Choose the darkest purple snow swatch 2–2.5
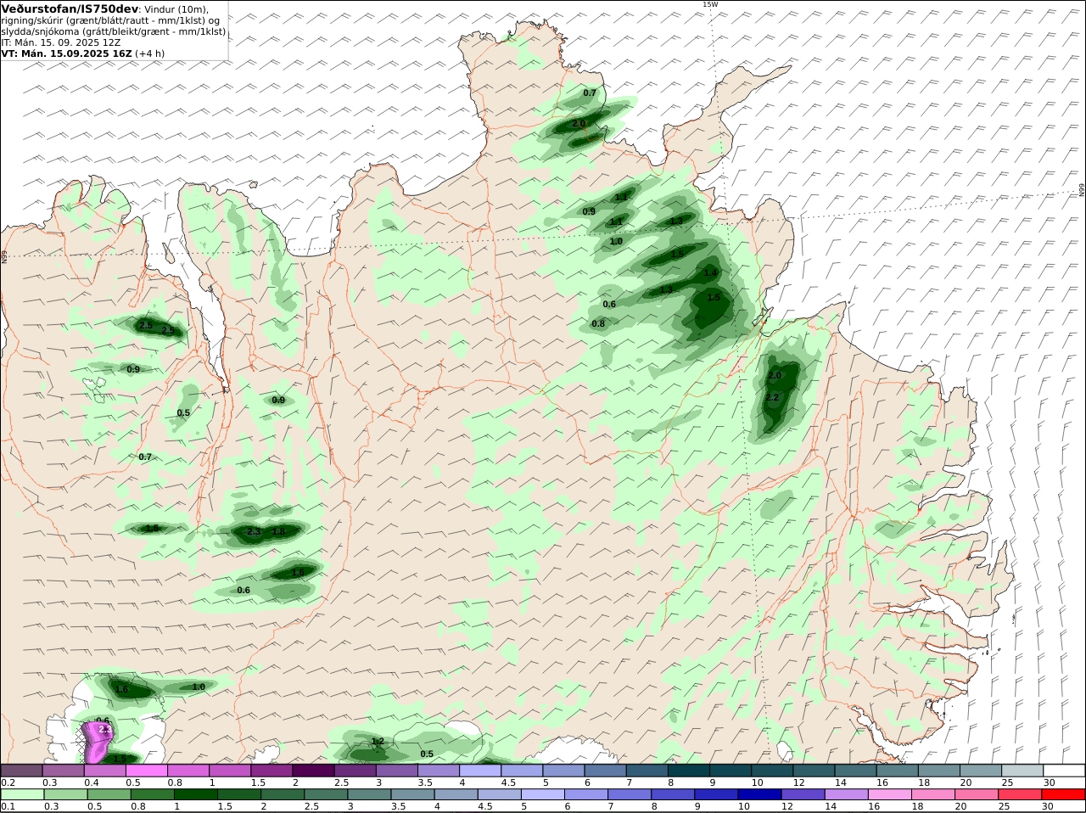 [313, 770]
